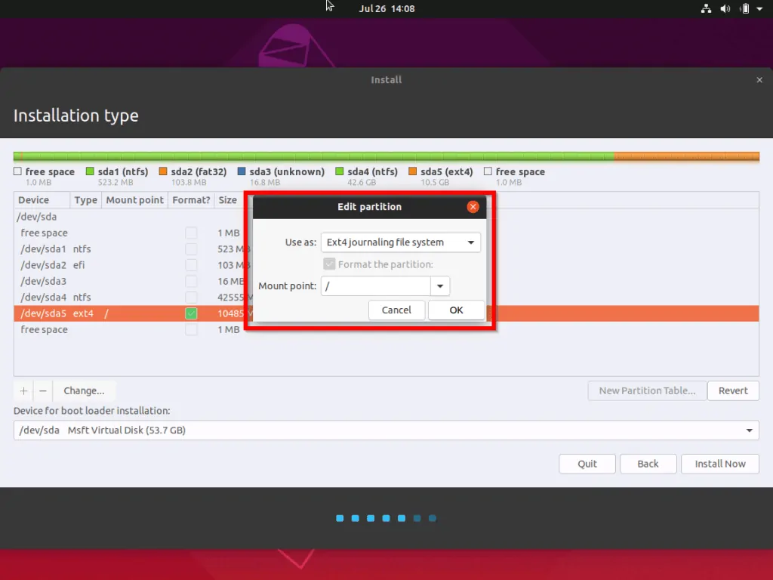Click the Type column header
This screenshot has width=773, height=580.
[86, 199]
